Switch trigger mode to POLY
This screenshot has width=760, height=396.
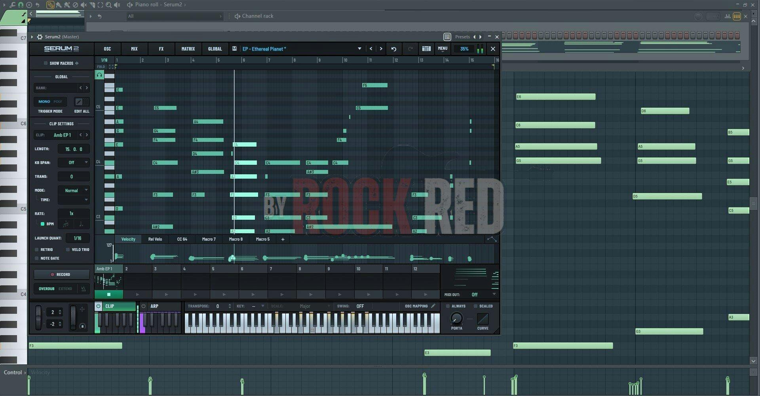click(58, 102)
